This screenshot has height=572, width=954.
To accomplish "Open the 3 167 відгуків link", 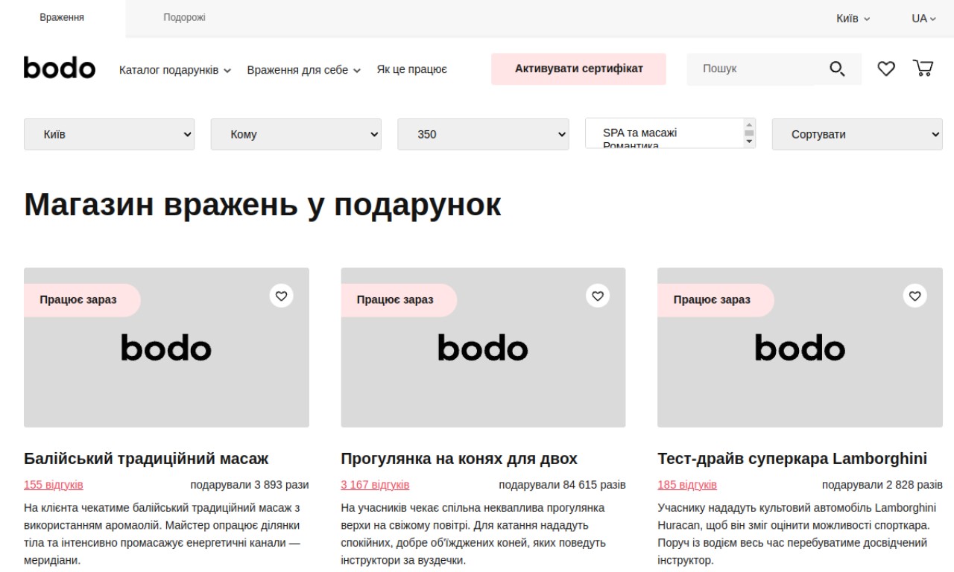I will pos(375,485).
